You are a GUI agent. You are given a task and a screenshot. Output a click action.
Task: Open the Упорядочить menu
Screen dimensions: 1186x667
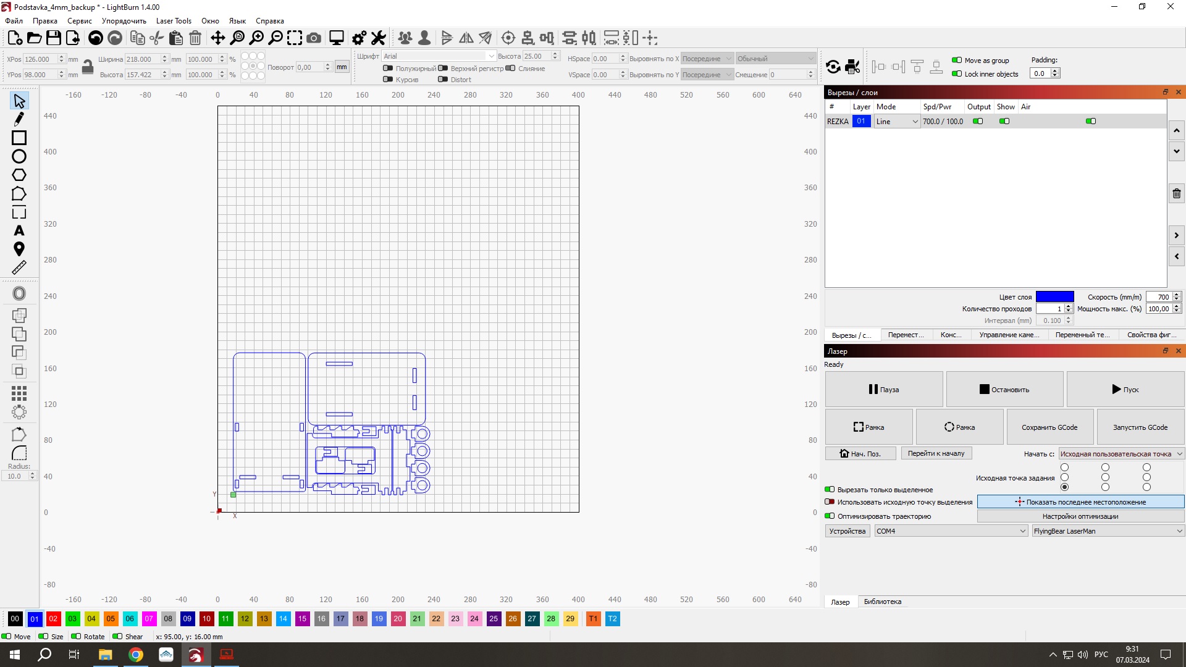[124, 21]
